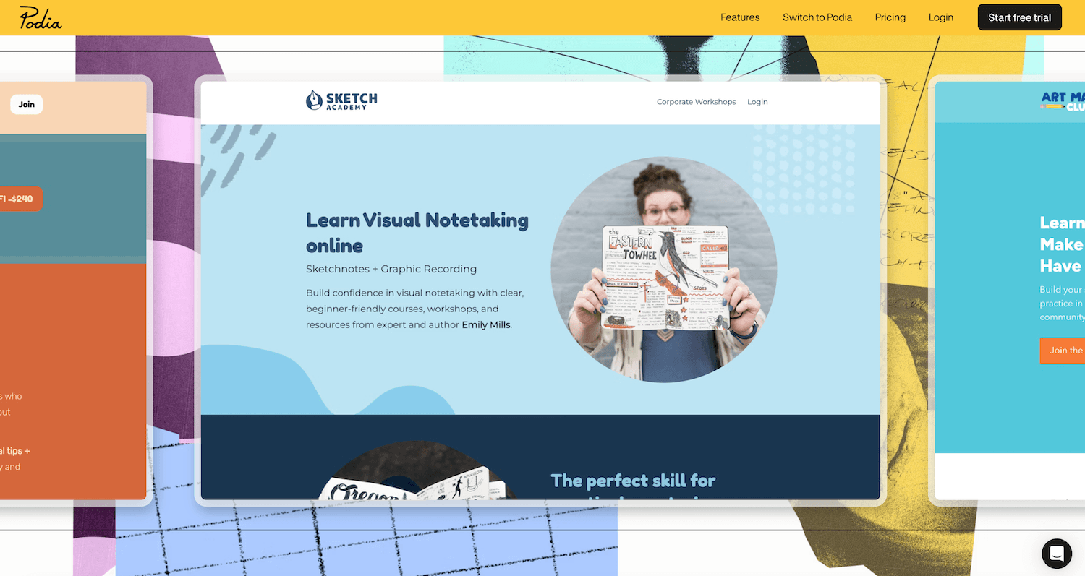The image size is (1085, 576).
Task: Open the Features menu item
Action: pos(740,17)
